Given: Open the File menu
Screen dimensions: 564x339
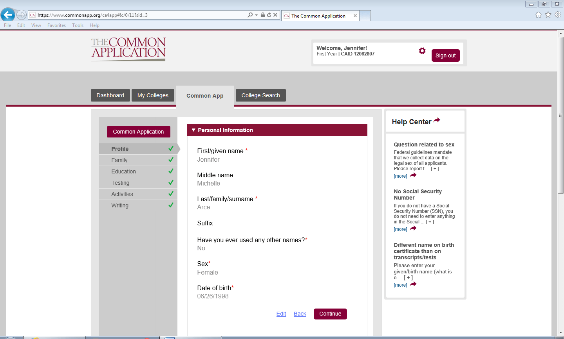Looking at the screenshot, I should 7,25.
